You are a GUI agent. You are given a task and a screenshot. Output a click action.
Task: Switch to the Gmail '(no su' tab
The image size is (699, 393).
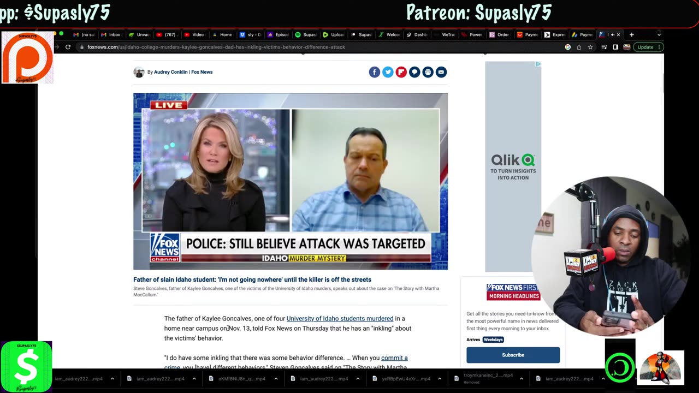pos(84,34)
